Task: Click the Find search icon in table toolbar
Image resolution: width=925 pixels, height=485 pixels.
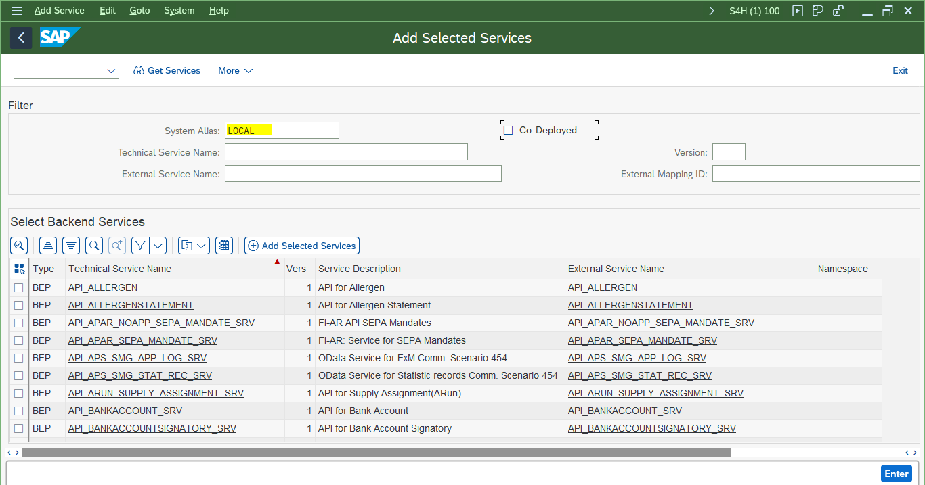Action: point(94,246)
